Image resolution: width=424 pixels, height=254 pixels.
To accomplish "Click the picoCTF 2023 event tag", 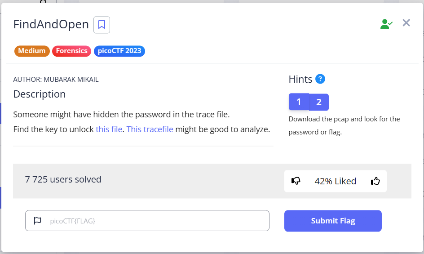I will pyautogui.click(x=119, y=51).
